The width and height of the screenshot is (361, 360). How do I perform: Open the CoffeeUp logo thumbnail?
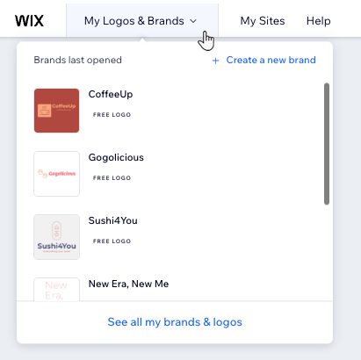(x=56, y=111)
